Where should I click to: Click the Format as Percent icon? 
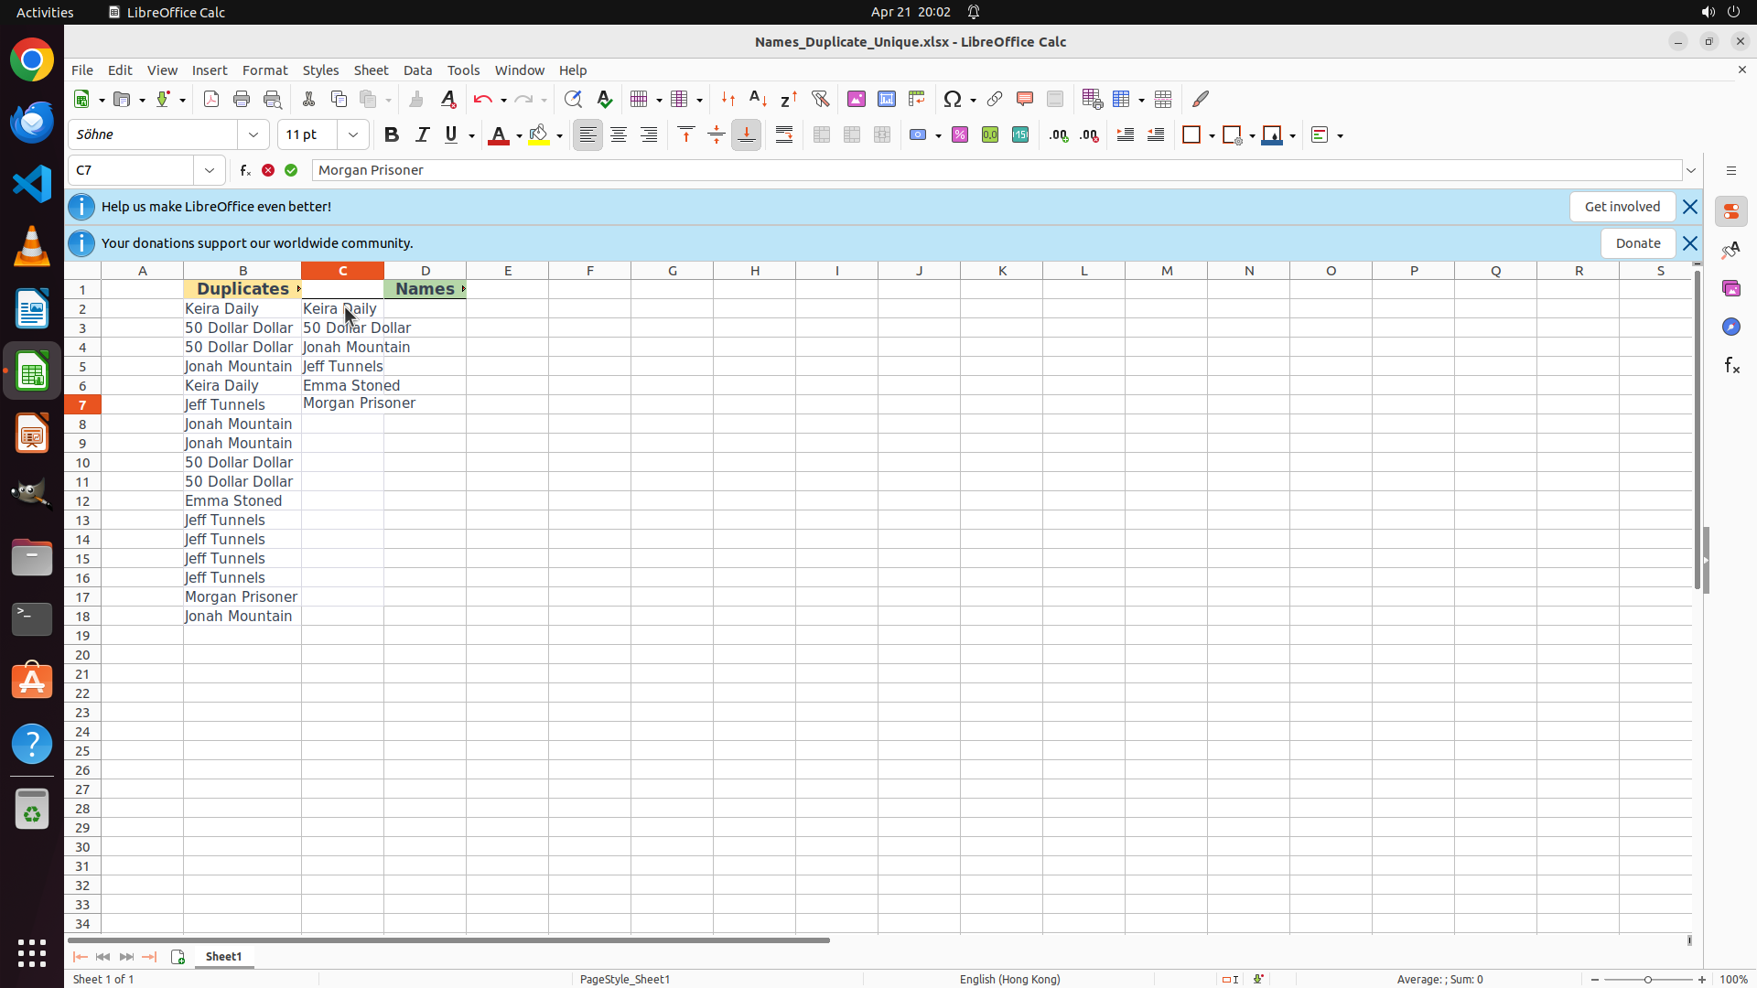click(x=960, y=135)
